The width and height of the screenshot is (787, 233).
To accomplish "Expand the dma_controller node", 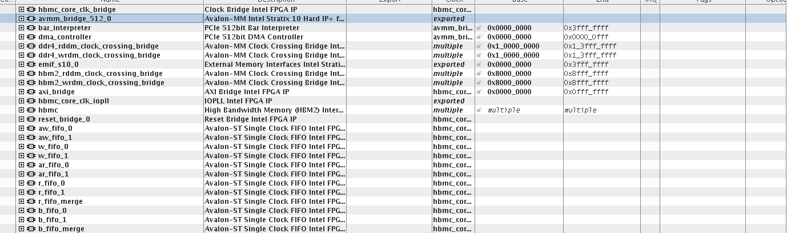I will point(21,37).
